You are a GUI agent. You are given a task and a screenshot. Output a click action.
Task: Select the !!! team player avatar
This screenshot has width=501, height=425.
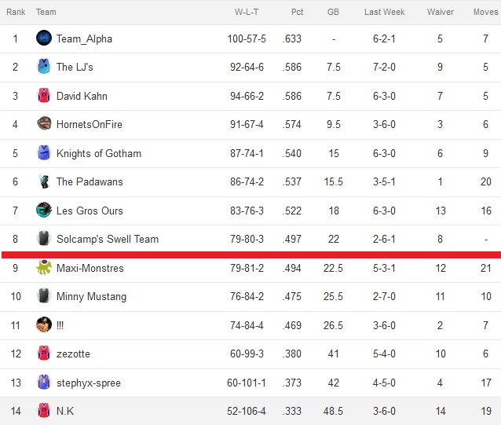point(44,324)
